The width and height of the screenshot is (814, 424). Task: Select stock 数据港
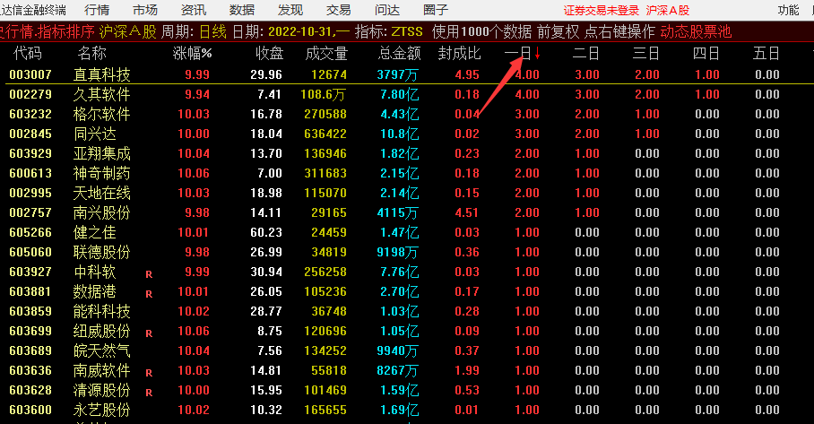click(x=95, y=291)
